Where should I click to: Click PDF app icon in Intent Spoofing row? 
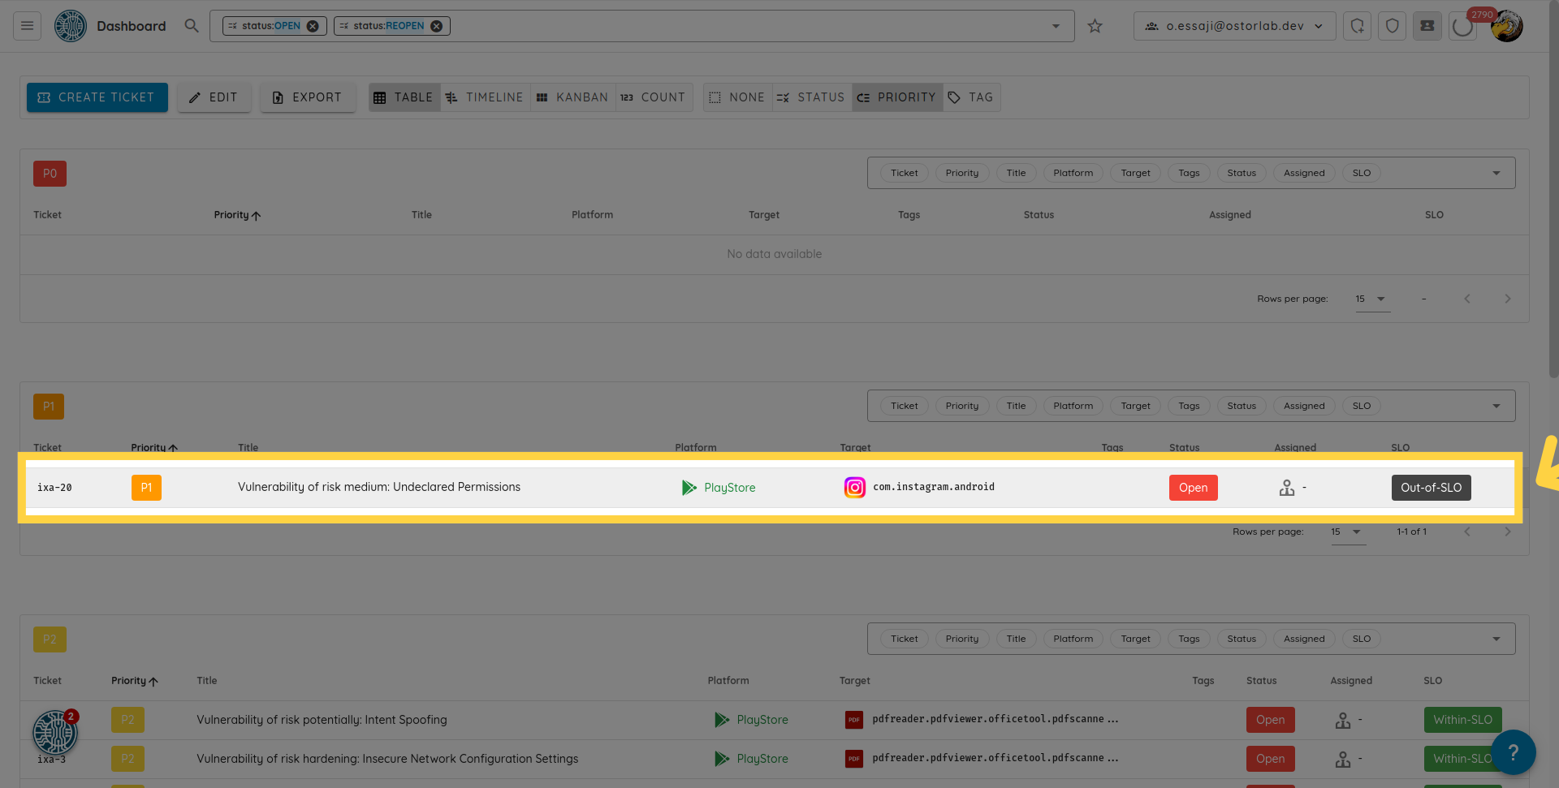854,720
